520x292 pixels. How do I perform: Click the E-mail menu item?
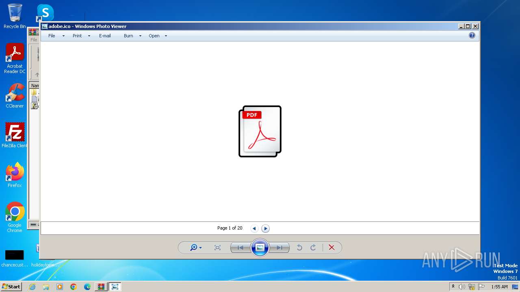(105, 36)
